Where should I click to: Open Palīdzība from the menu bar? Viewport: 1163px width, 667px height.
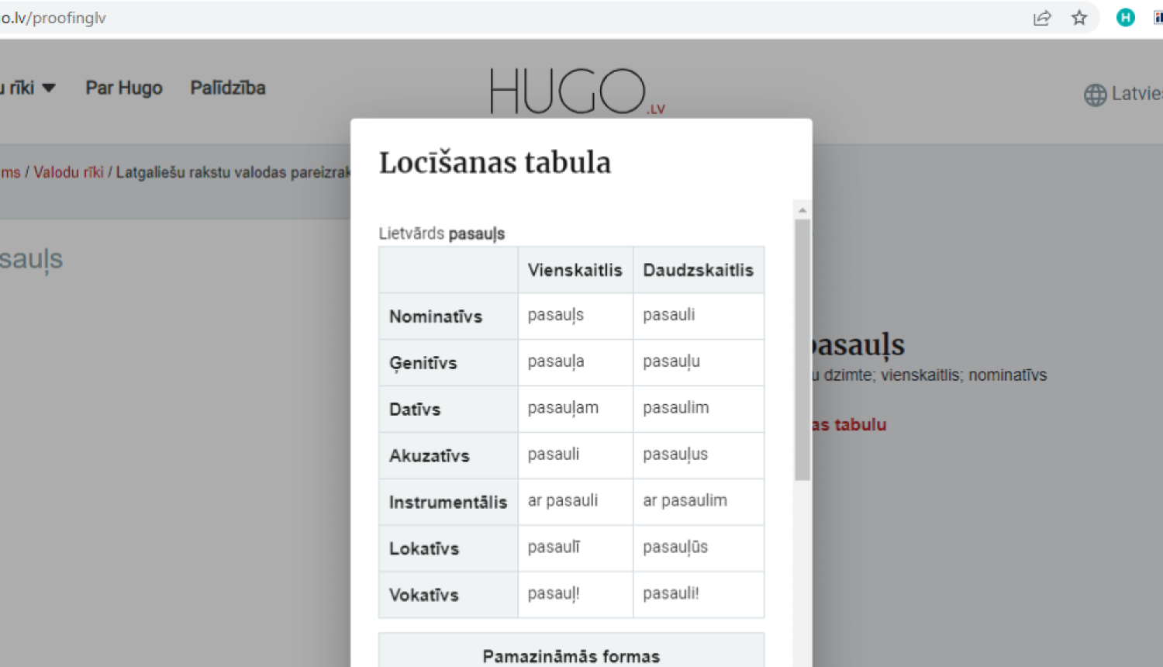click(227, 88)
